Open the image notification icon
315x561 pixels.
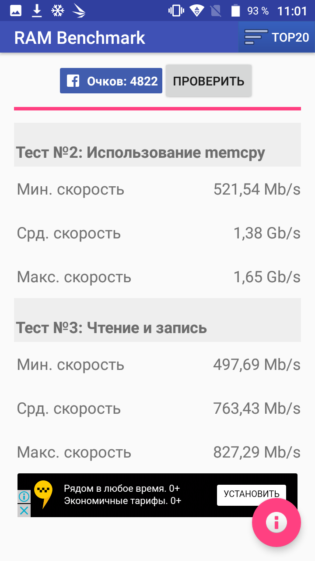[16, 11]
